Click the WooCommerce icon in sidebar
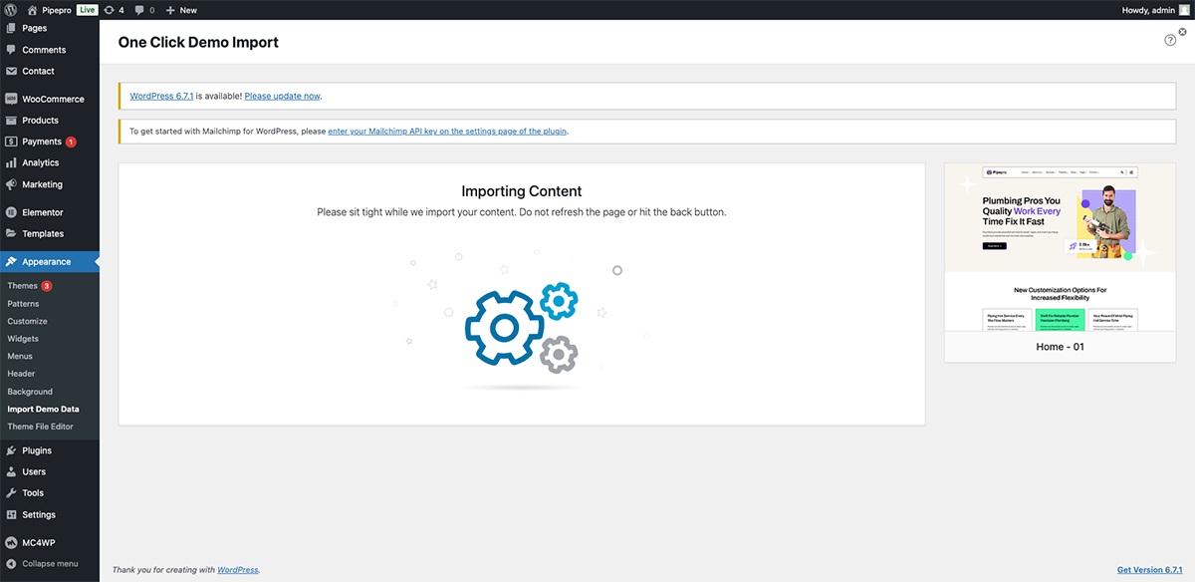1195x582 pixels. coord(11,99)
